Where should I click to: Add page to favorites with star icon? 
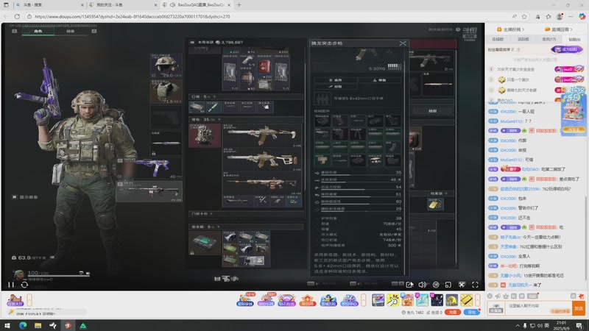click(524, 16)
